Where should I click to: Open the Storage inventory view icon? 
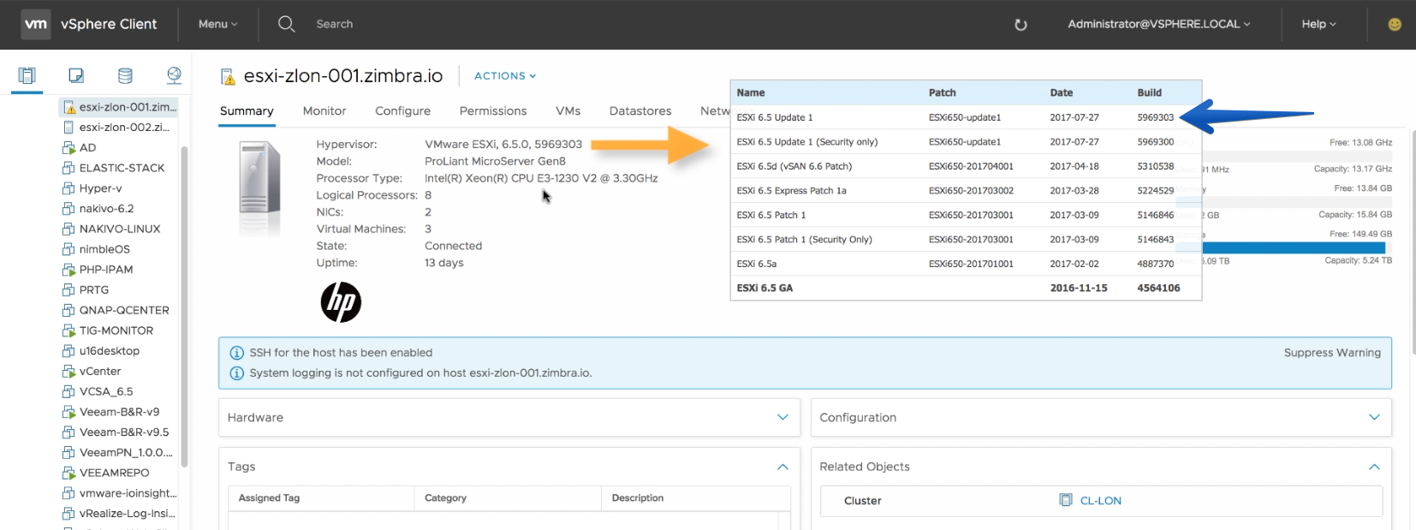[x=125, y=75]
